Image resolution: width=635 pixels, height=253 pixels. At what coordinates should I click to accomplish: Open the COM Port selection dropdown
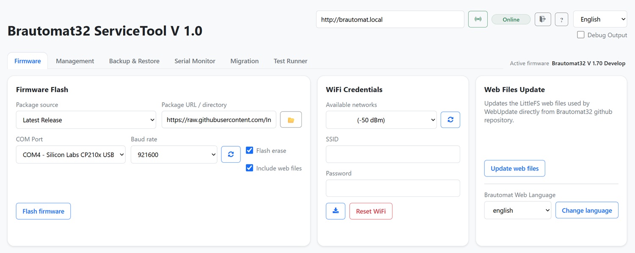(x=71, y=155)
